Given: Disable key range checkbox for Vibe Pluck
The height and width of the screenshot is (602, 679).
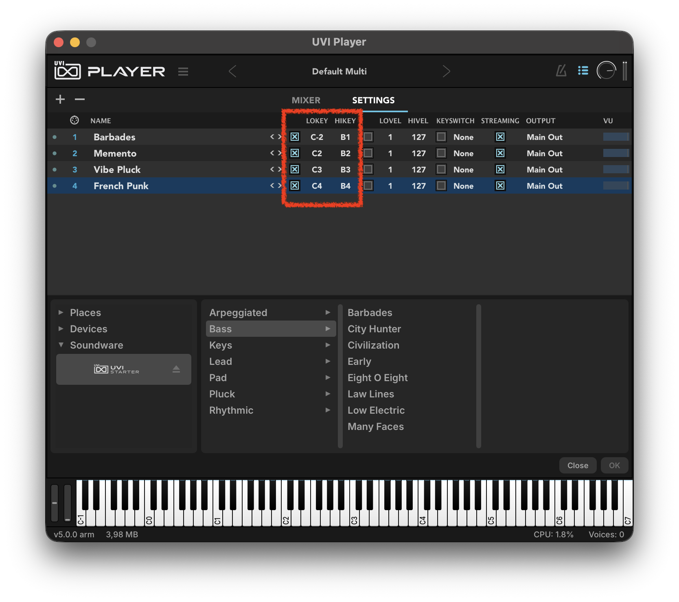Looking at the screenshot, I should [x=295, y=169].
